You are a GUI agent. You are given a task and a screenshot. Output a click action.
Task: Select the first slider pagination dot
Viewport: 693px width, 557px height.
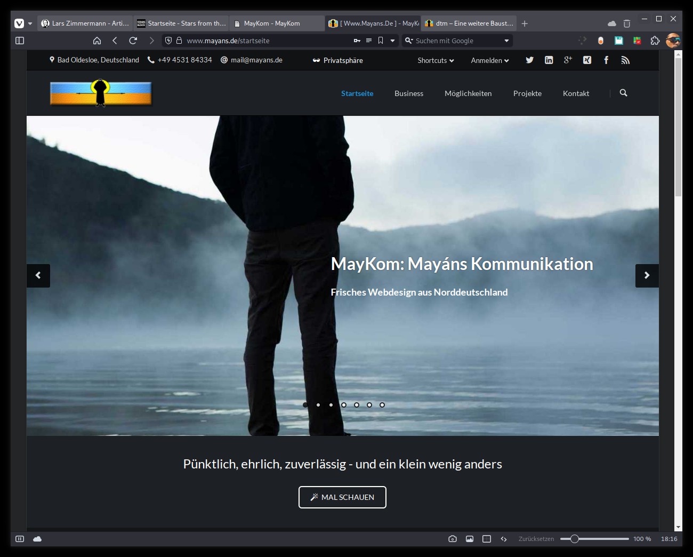pyautogui.click(x=305, y=405)
